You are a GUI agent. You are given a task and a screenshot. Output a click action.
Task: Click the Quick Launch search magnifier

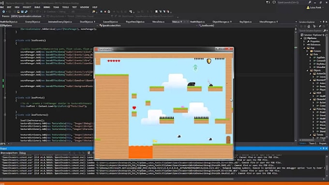point(310,2)
